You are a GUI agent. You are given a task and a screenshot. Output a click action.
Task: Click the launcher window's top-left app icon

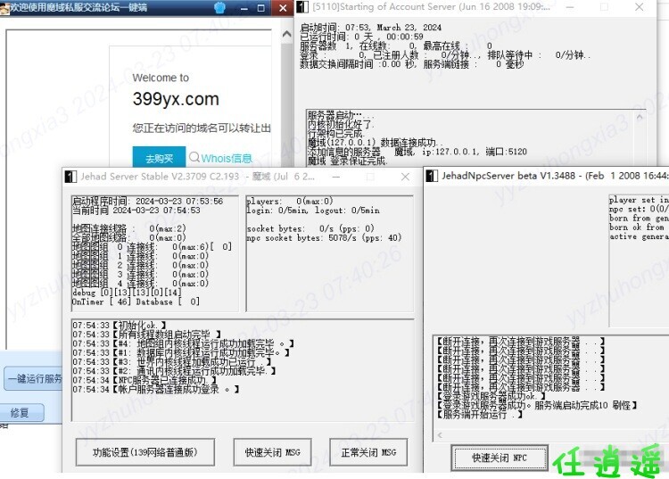point(4,7)
